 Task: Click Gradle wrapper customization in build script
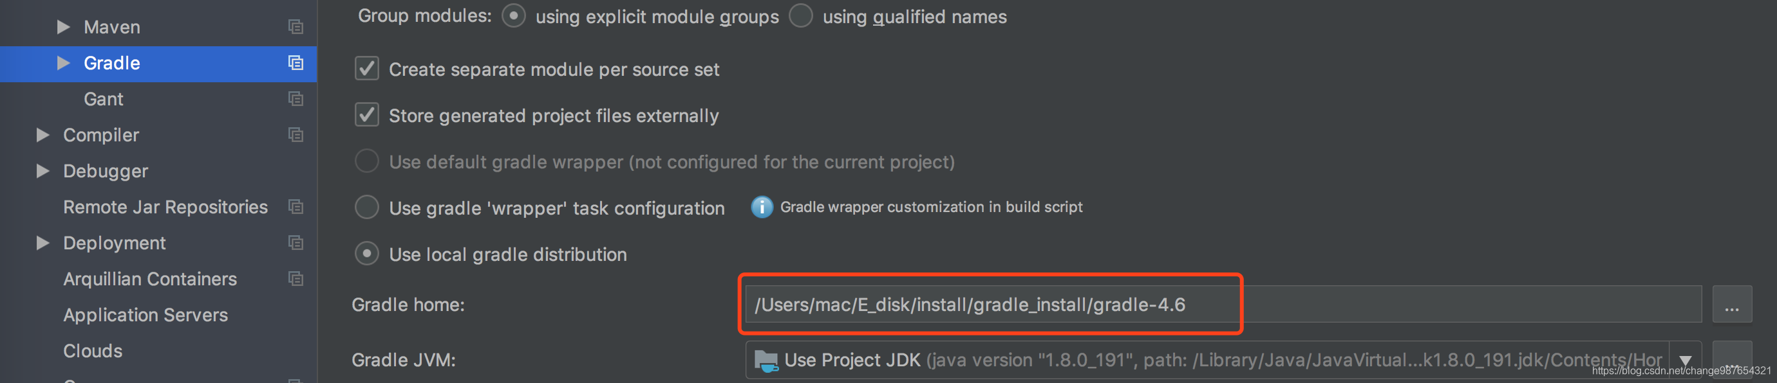pos(930,207)
